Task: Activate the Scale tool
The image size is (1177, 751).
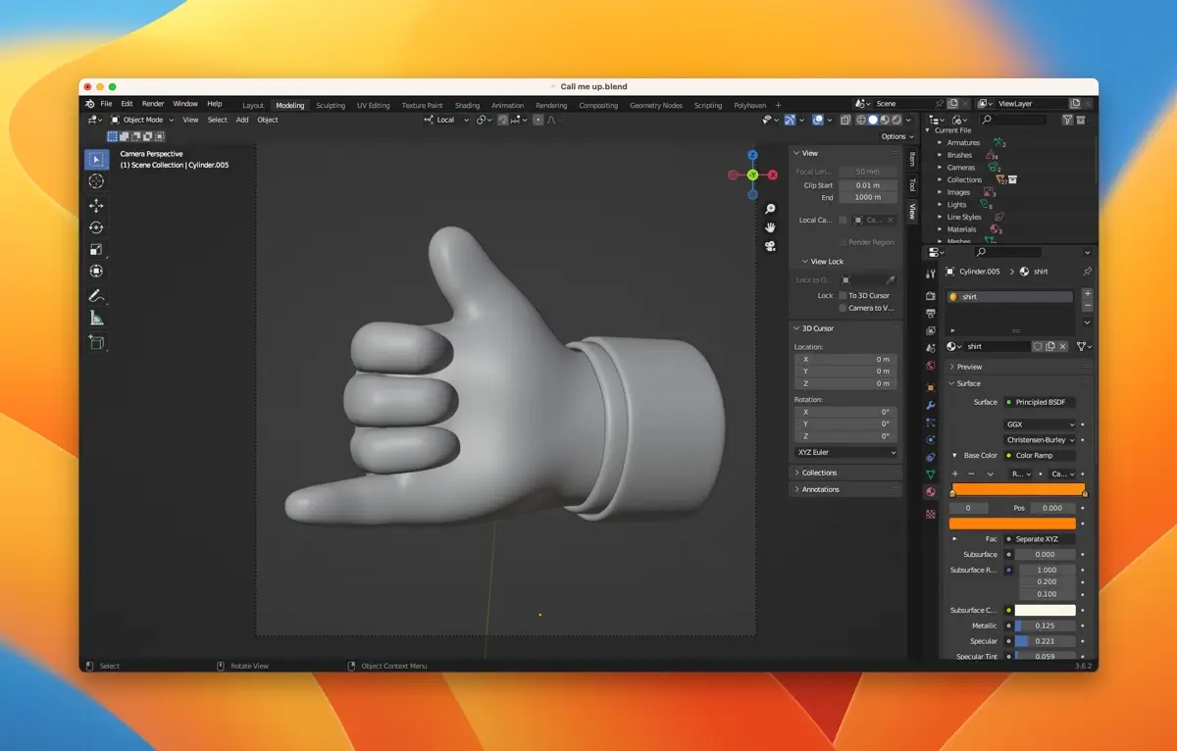Action: point(95,249)
